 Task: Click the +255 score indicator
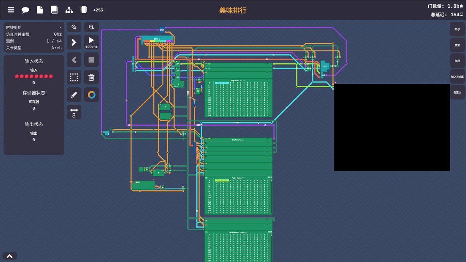tap(98, 10)
